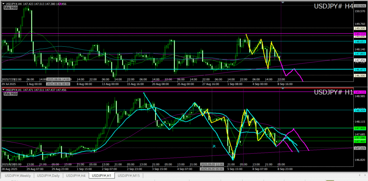Select the magenta X marker in H4 header
This screenshot has height=181, width=368.
pyautogui.click(x=60, y=4)
